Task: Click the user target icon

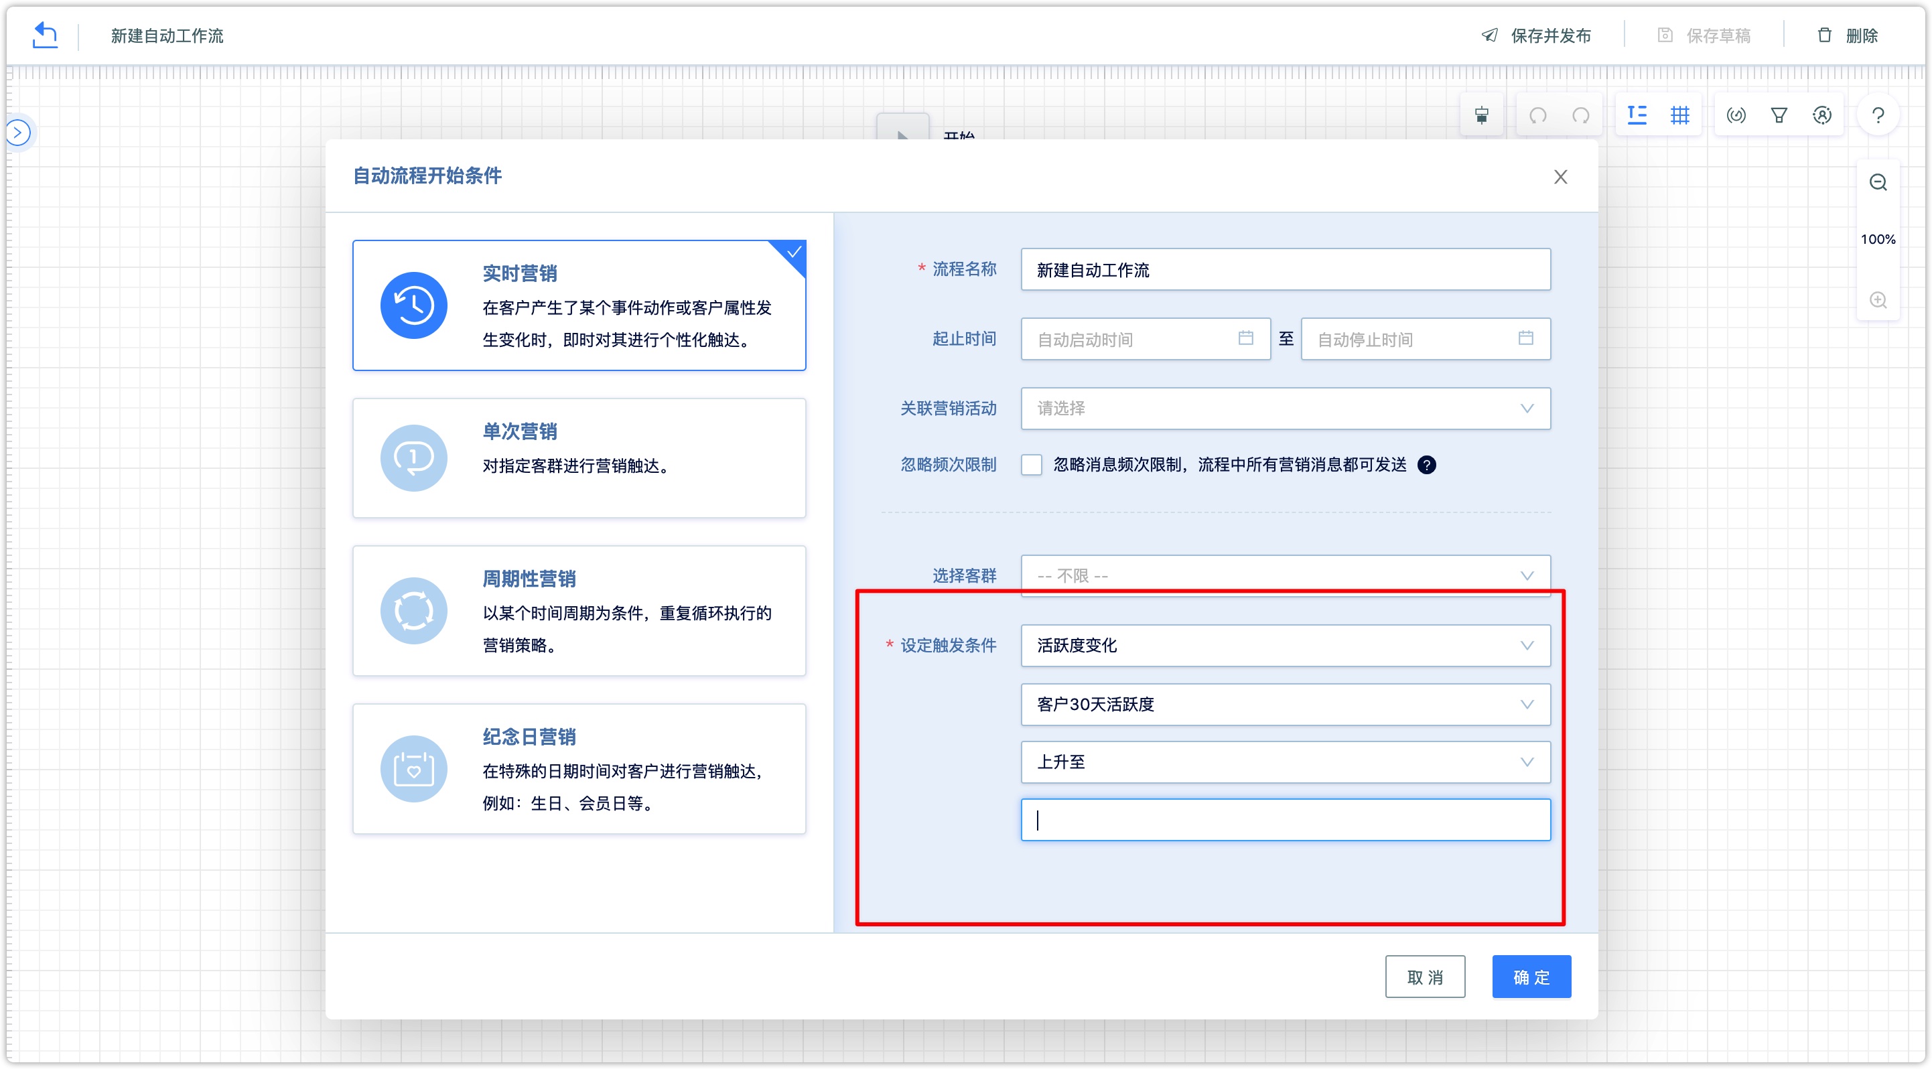Action: [x=1823, y=115]
